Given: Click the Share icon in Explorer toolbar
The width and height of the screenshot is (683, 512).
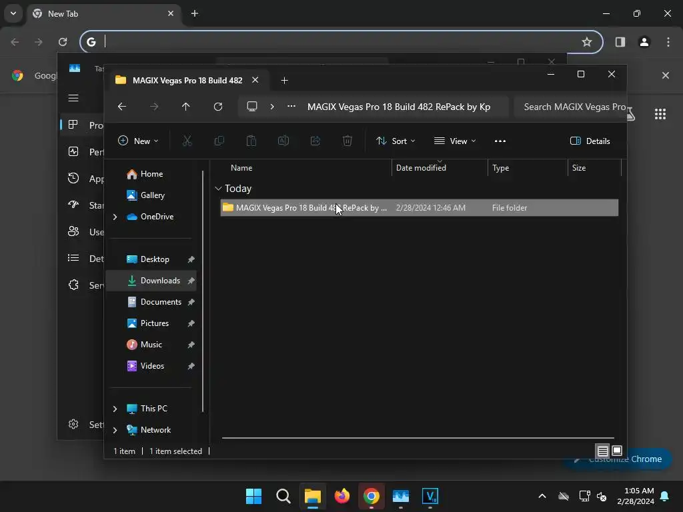Looking at the screenshot, I should click(x=315, y=141).
